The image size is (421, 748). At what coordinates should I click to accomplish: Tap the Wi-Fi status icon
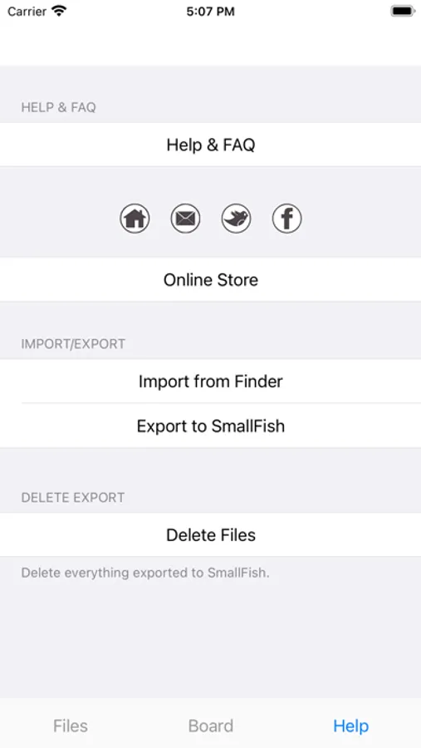coord(59,11)
